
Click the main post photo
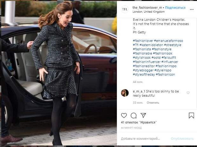click(59, 73)
